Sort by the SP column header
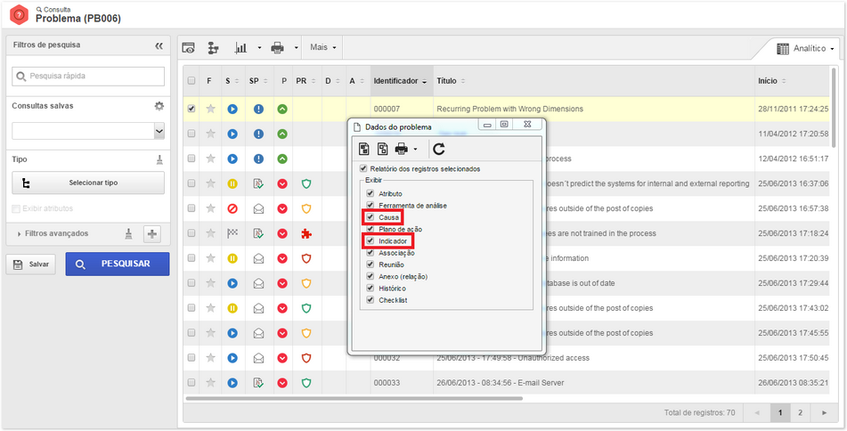 point(259,81)
